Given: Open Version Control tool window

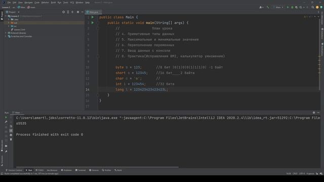Looking at the screenshot, I should click(x=14, y=170).
